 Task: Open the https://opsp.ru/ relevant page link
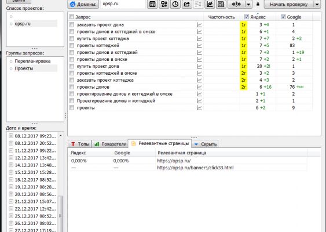[x=174, y=161]
